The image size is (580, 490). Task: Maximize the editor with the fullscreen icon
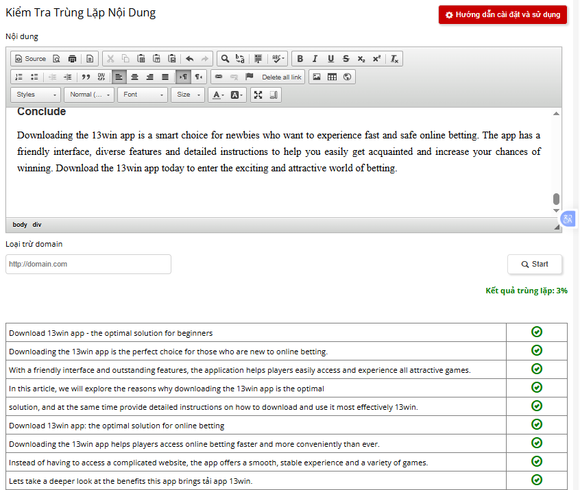258,95
